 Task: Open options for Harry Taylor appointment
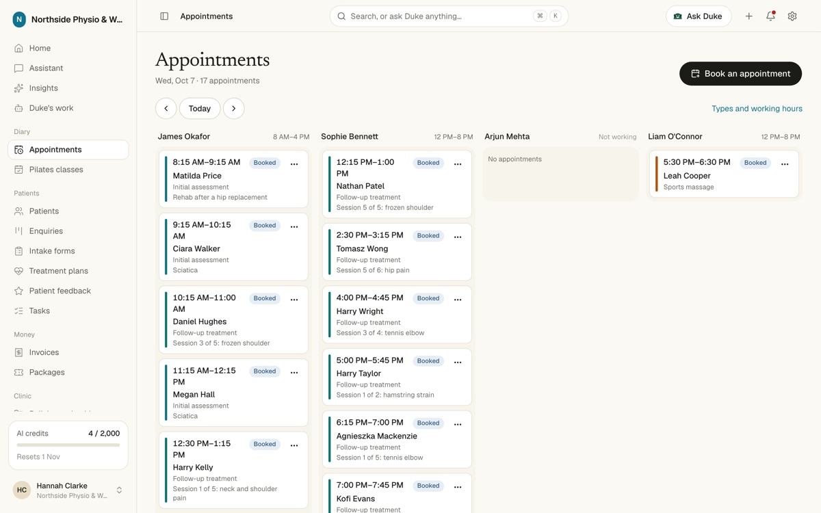click(458, 362)
